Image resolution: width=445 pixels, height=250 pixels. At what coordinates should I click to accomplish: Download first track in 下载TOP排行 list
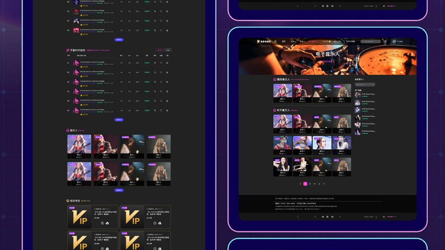click(x=167, y=63)
